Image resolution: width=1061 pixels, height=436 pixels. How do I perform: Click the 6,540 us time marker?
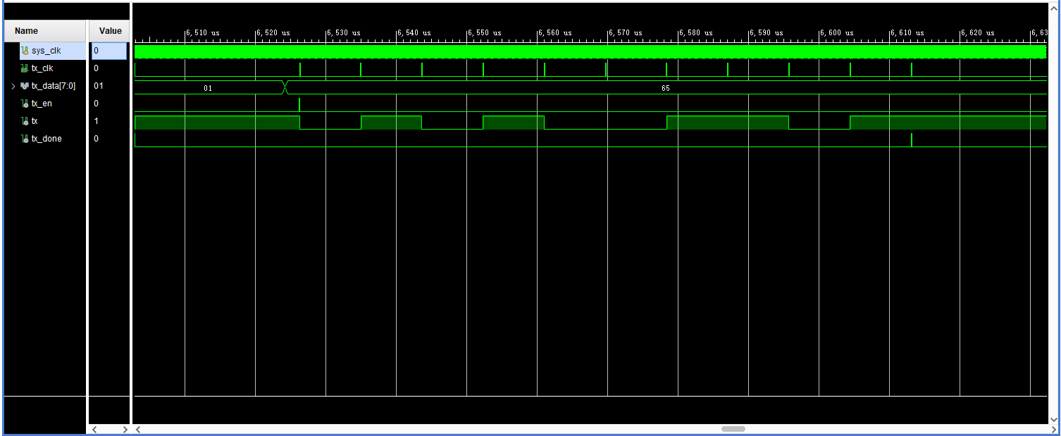tap(414, 33)
